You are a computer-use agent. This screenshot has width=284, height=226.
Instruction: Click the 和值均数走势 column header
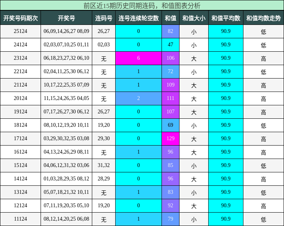(264, 18)
